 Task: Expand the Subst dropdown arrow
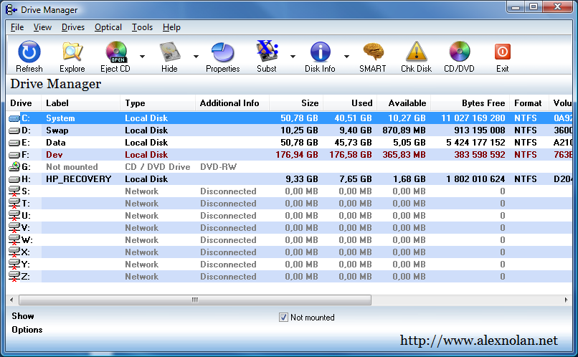pos(293,57)
